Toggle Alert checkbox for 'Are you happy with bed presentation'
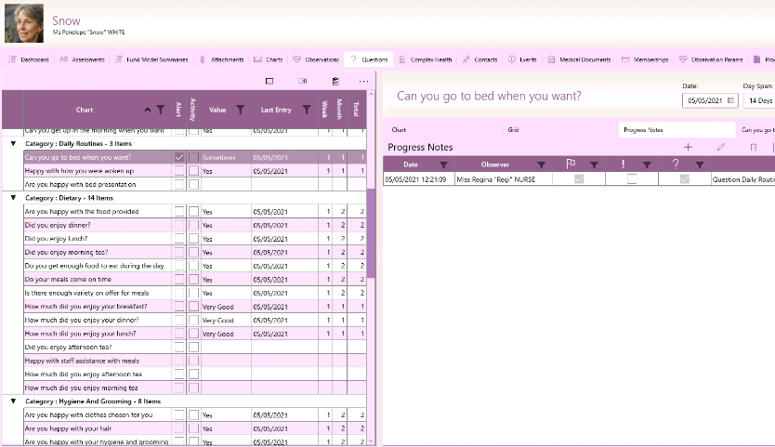Viewport: 775px width, 447px height. tap(179, 184)
